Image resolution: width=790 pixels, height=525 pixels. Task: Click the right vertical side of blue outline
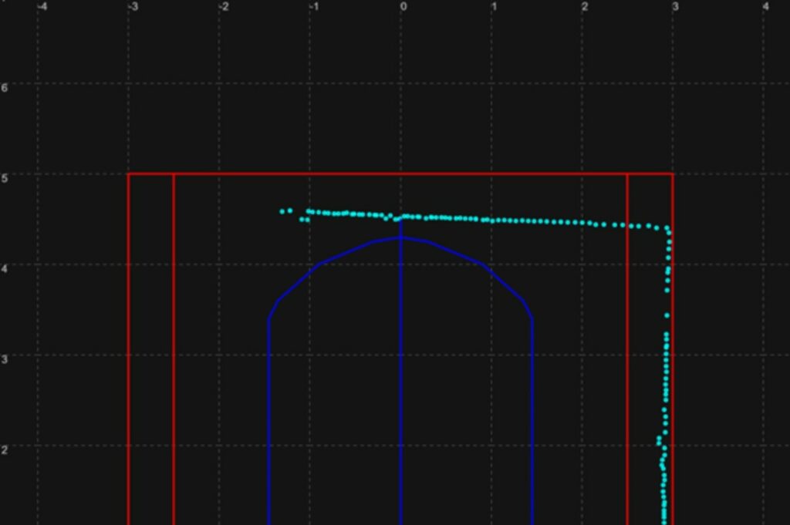[532, 416]
